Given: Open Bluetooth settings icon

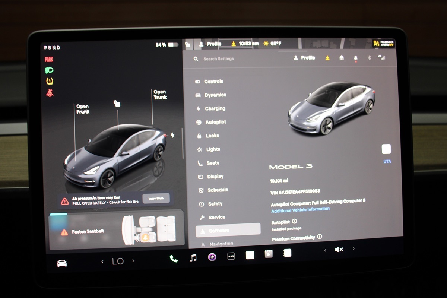Looking at the screenshot, I should (369, 58).
